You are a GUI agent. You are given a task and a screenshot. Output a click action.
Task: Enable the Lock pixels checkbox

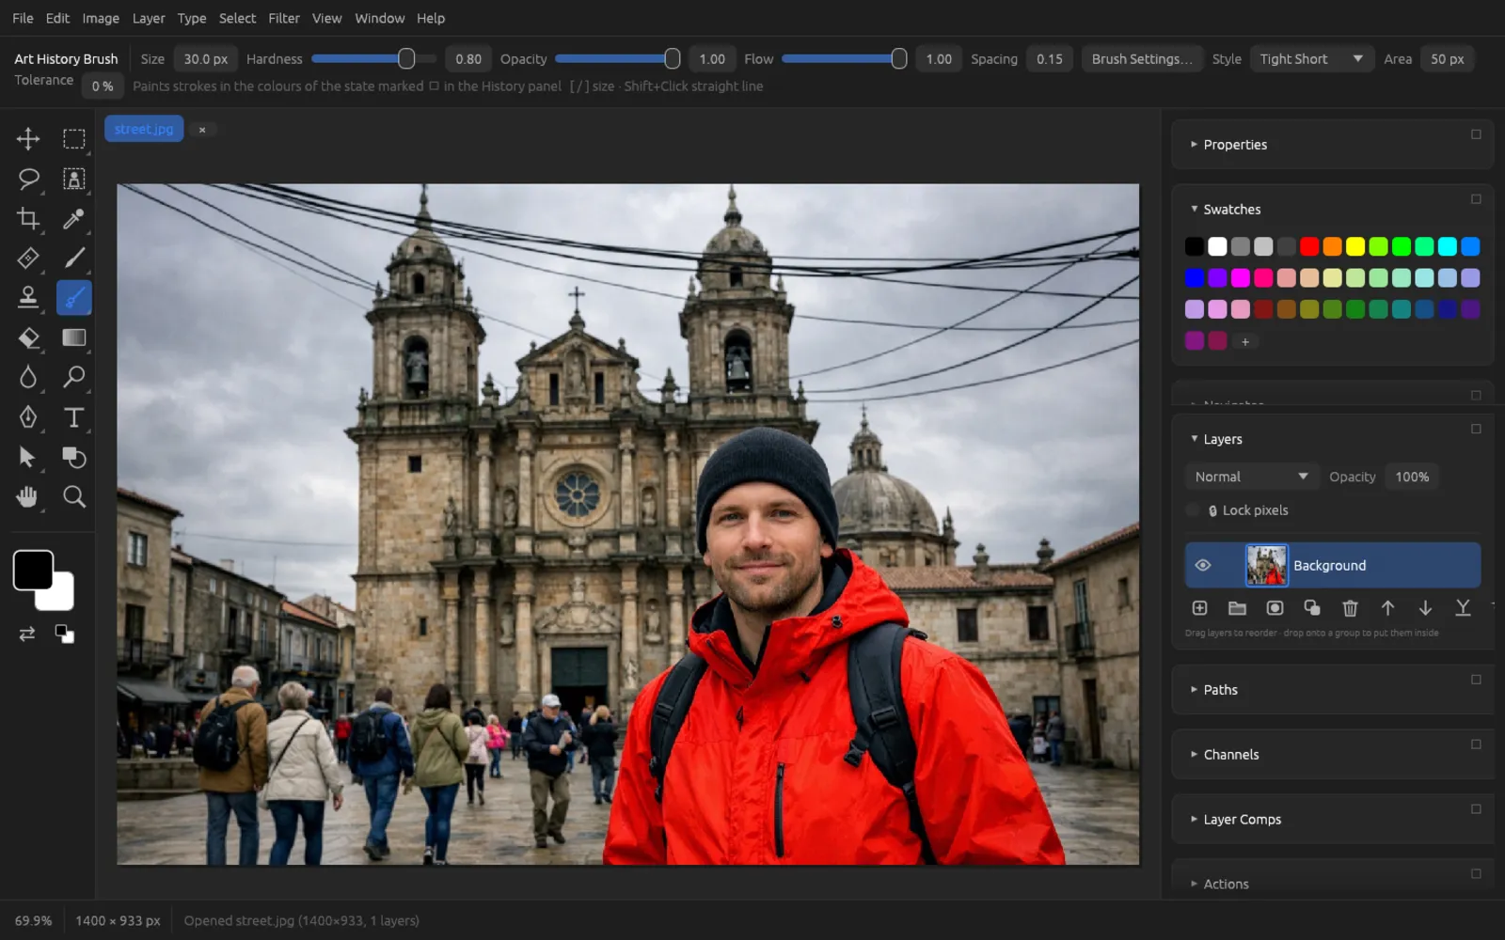coord(1193,510)
